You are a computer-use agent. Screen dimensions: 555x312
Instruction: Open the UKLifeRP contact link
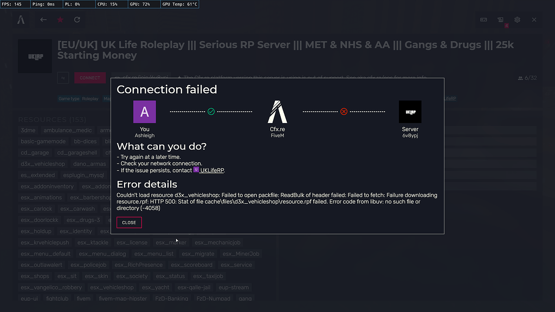pos(212,170)
